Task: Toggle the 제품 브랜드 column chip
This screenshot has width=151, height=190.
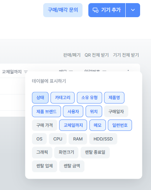Action: 46,112
